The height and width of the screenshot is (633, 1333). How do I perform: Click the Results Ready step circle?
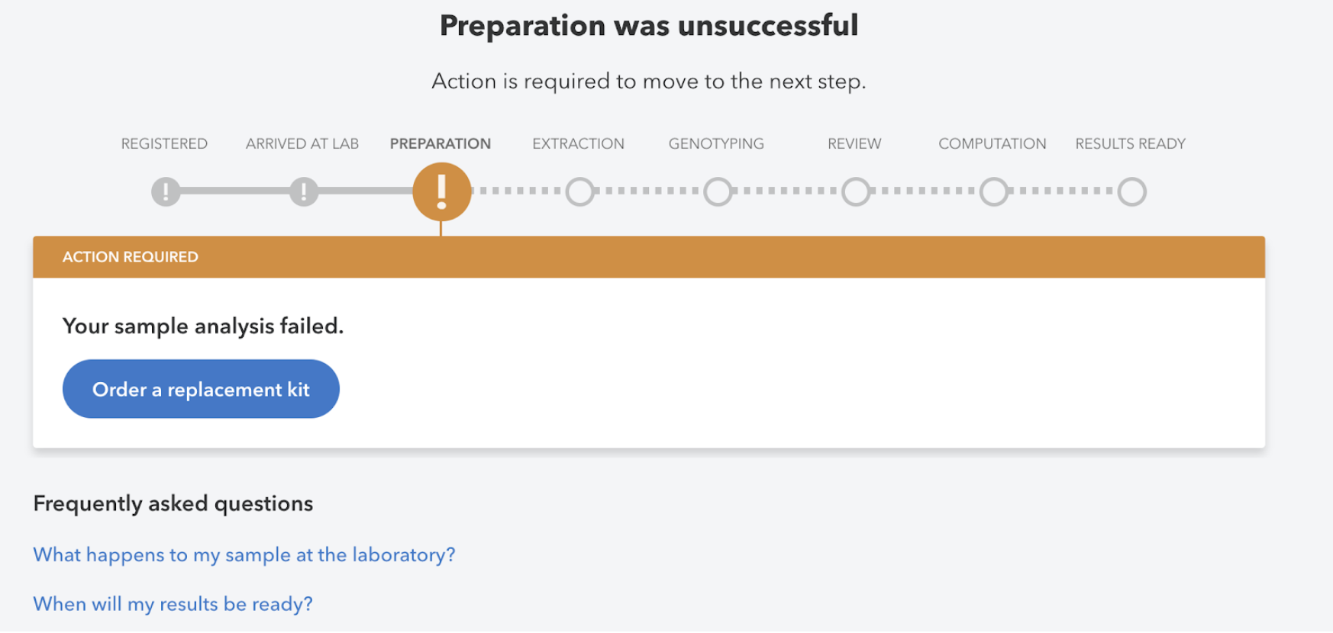(x=1131, y=191)
